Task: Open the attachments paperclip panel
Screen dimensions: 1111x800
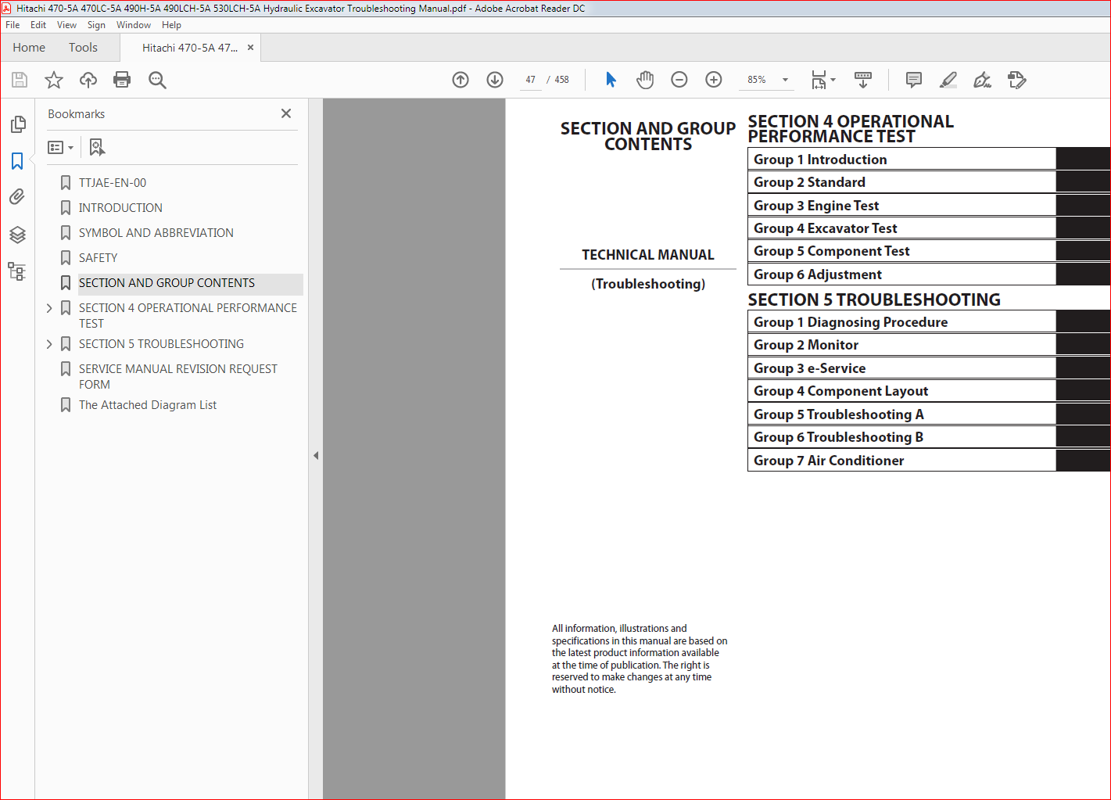Action: 17,197
